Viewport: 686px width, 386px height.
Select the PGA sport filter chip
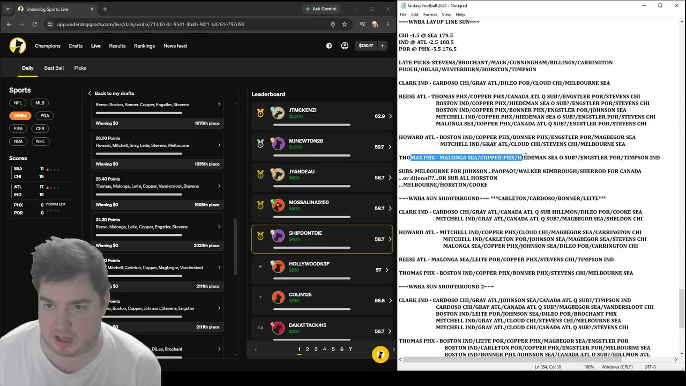click(x=44, y=116)
